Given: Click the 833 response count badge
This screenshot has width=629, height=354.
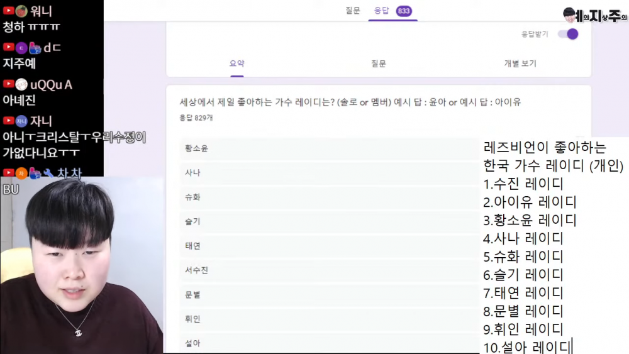Looking at the screenshot, I should pyautogui.click(x=404, y=11).
